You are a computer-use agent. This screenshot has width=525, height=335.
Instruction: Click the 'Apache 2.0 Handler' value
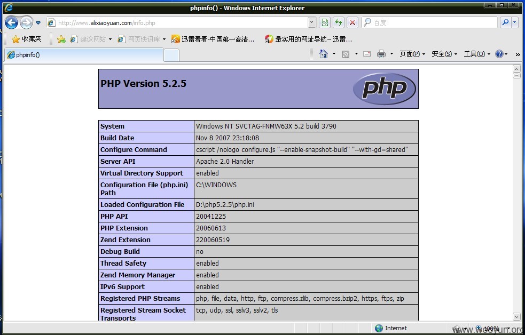[x=225, y=161]
